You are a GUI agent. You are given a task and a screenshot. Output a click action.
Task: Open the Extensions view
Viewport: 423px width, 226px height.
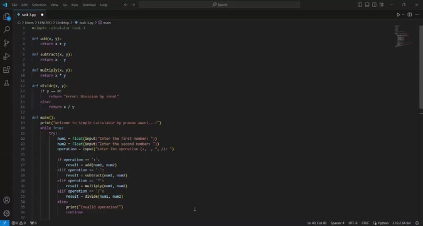pyautogui.click(x=6, y=70)
